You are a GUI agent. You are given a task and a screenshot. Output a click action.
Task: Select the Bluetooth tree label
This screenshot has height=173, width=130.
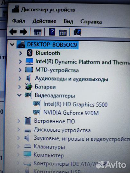tap(48, 53)
